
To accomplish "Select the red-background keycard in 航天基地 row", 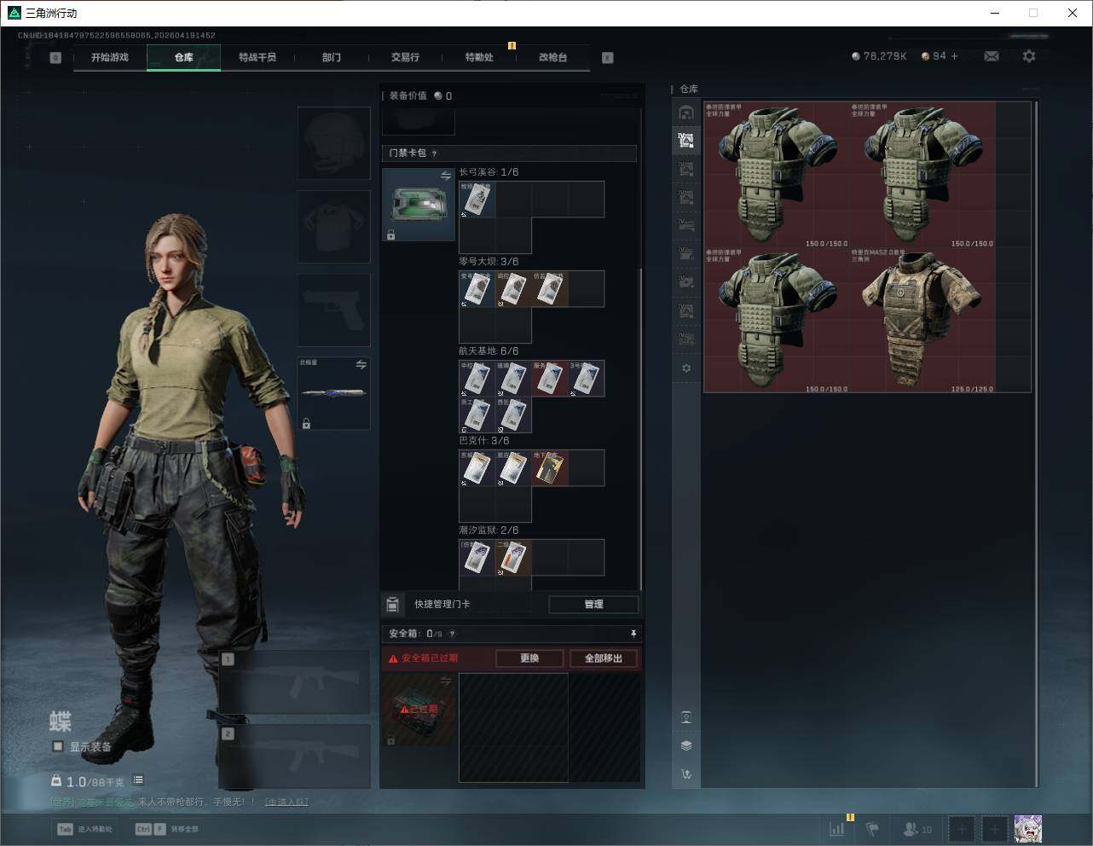I will (x=549, y=379).
